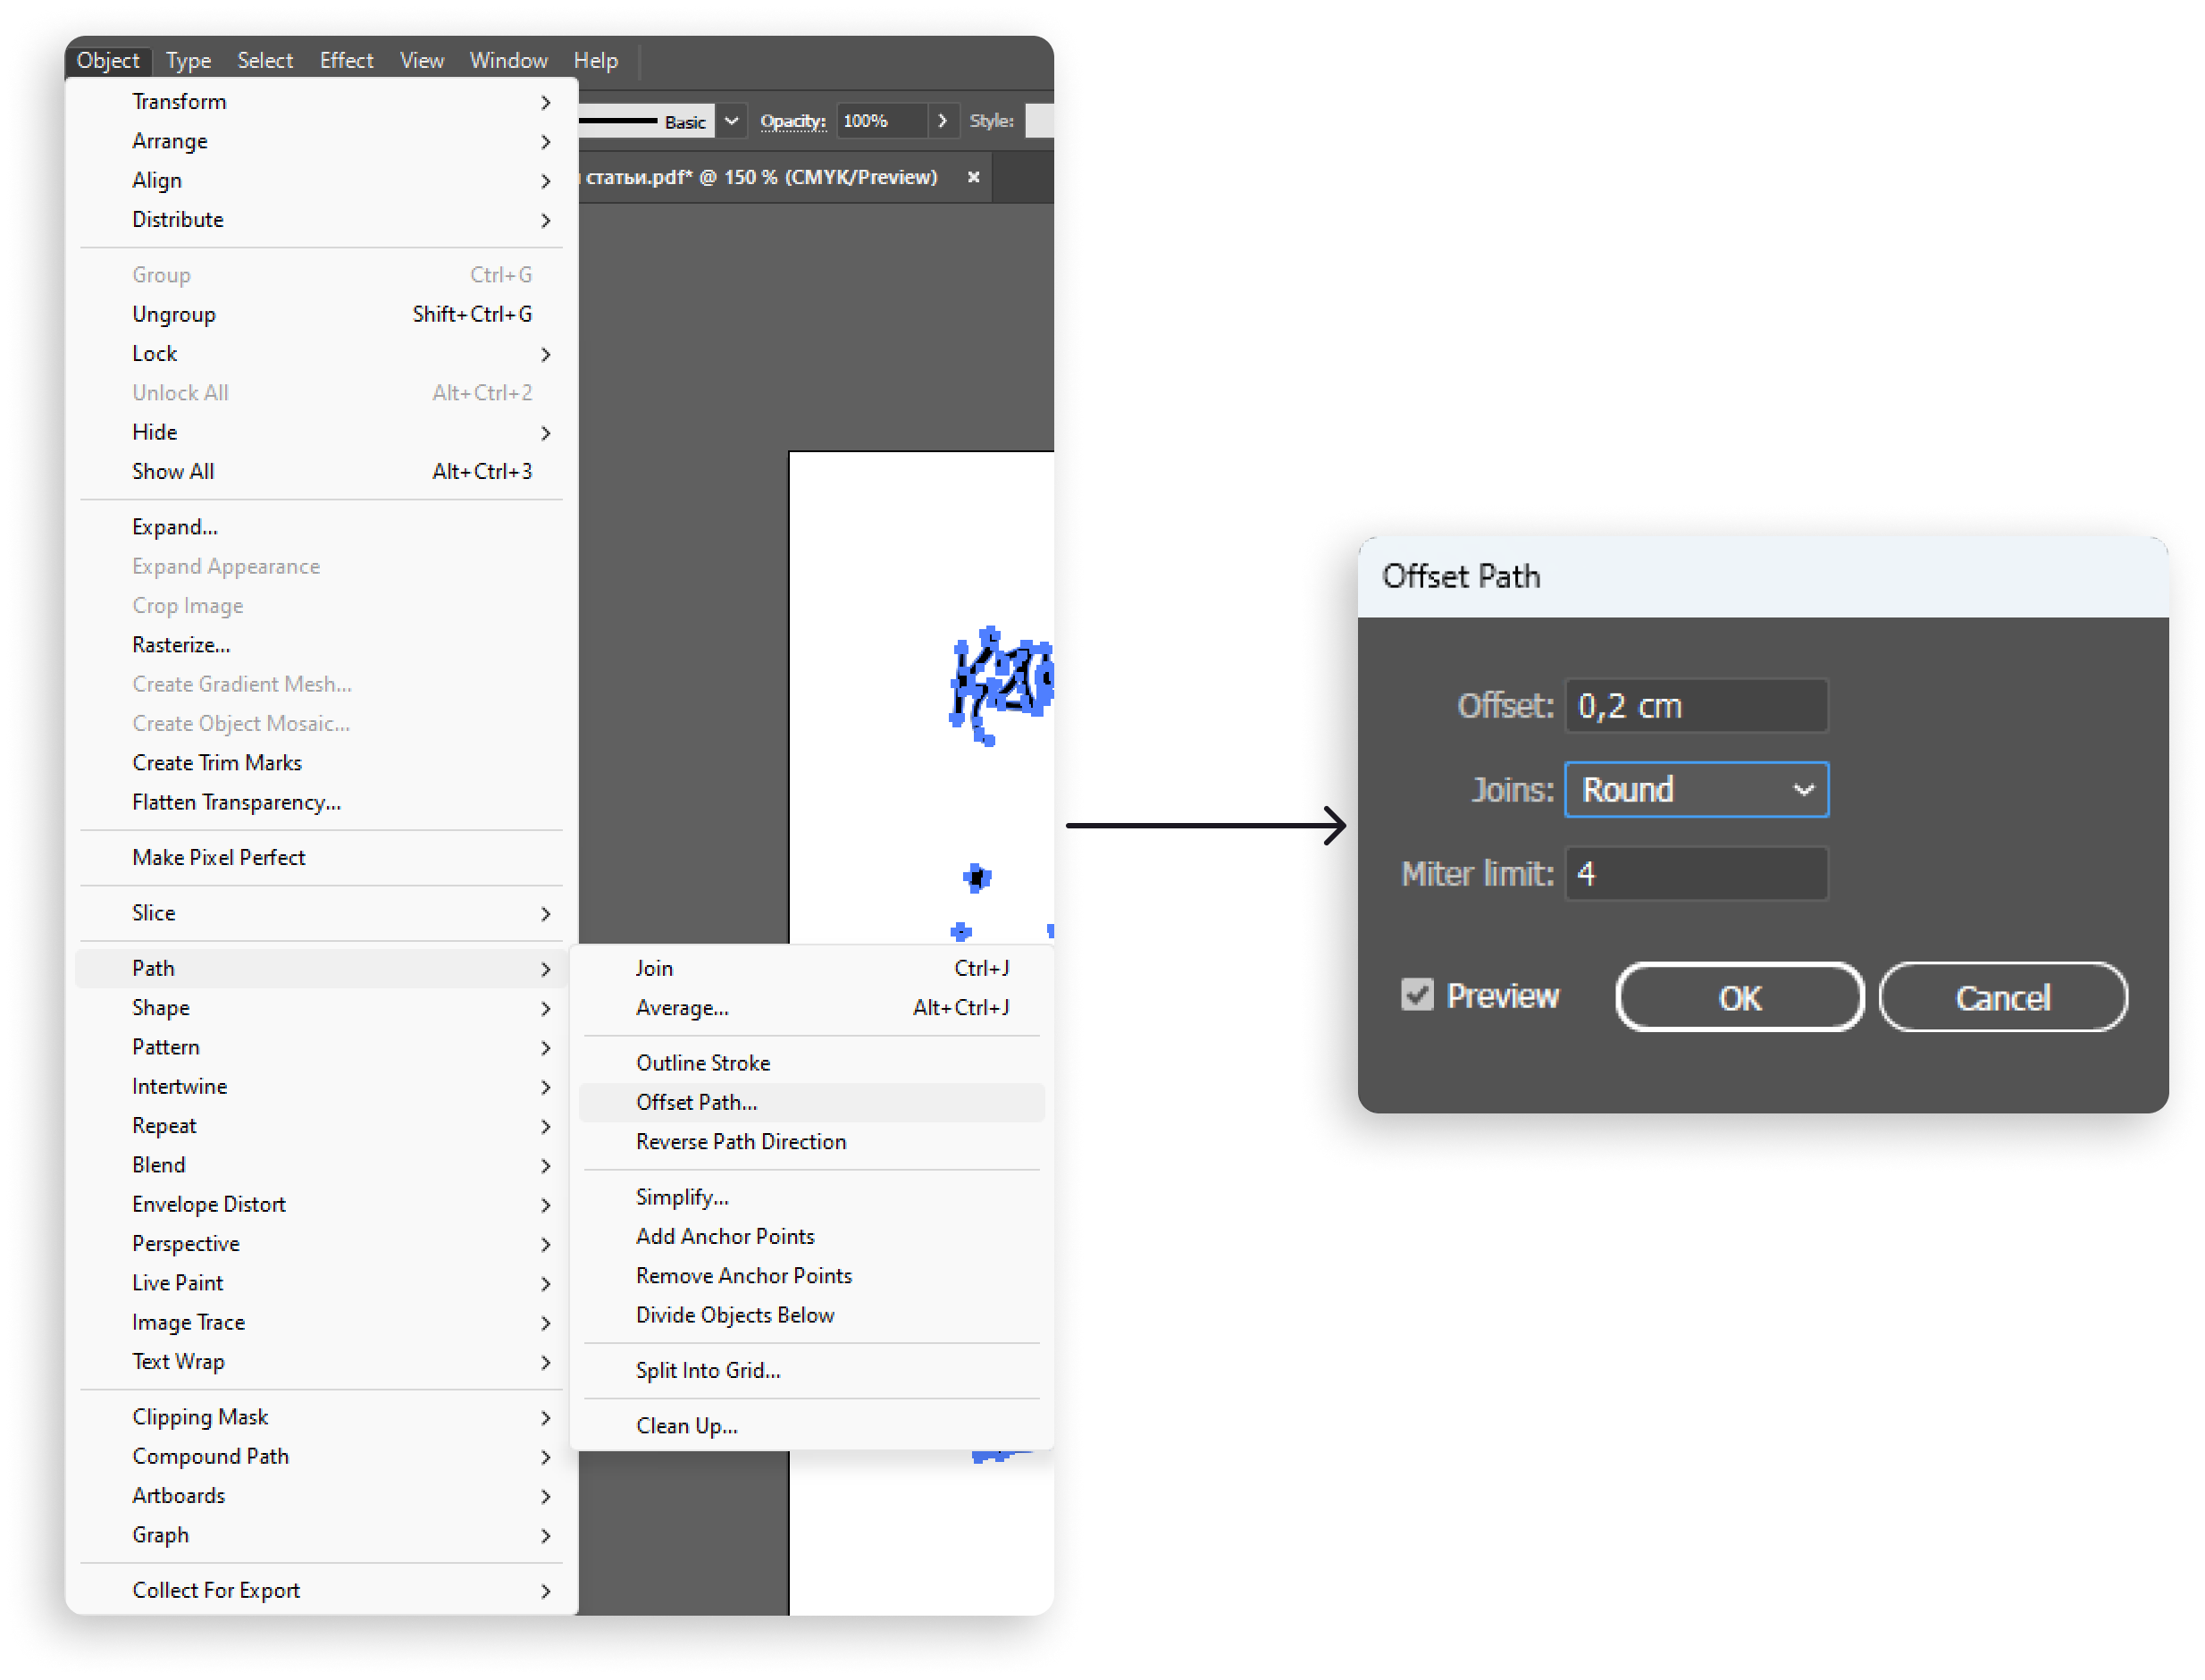Click Image Trace submenu expander

547,1322
